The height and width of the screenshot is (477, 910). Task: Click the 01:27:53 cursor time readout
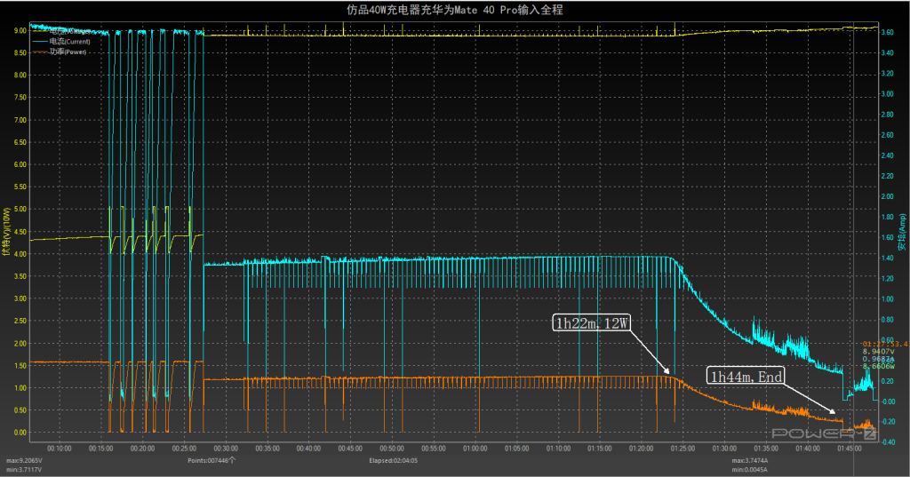(x=886, y=344)
